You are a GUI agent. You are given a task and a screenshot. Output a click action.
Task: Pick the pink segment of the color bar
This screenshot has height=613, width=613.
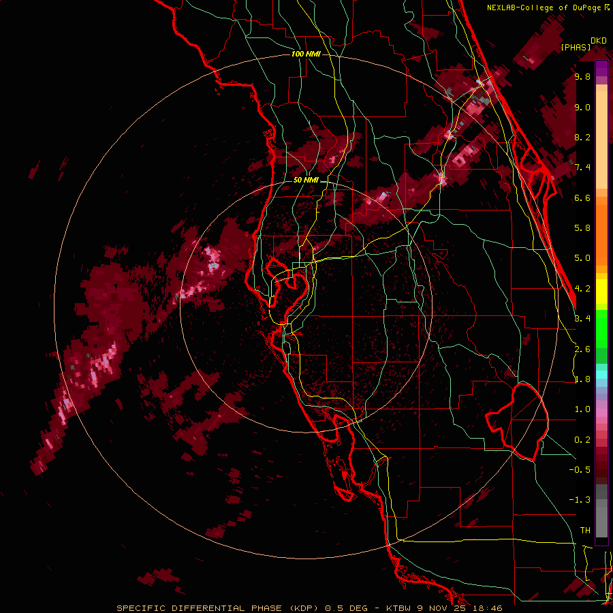[x=601, y=413]
